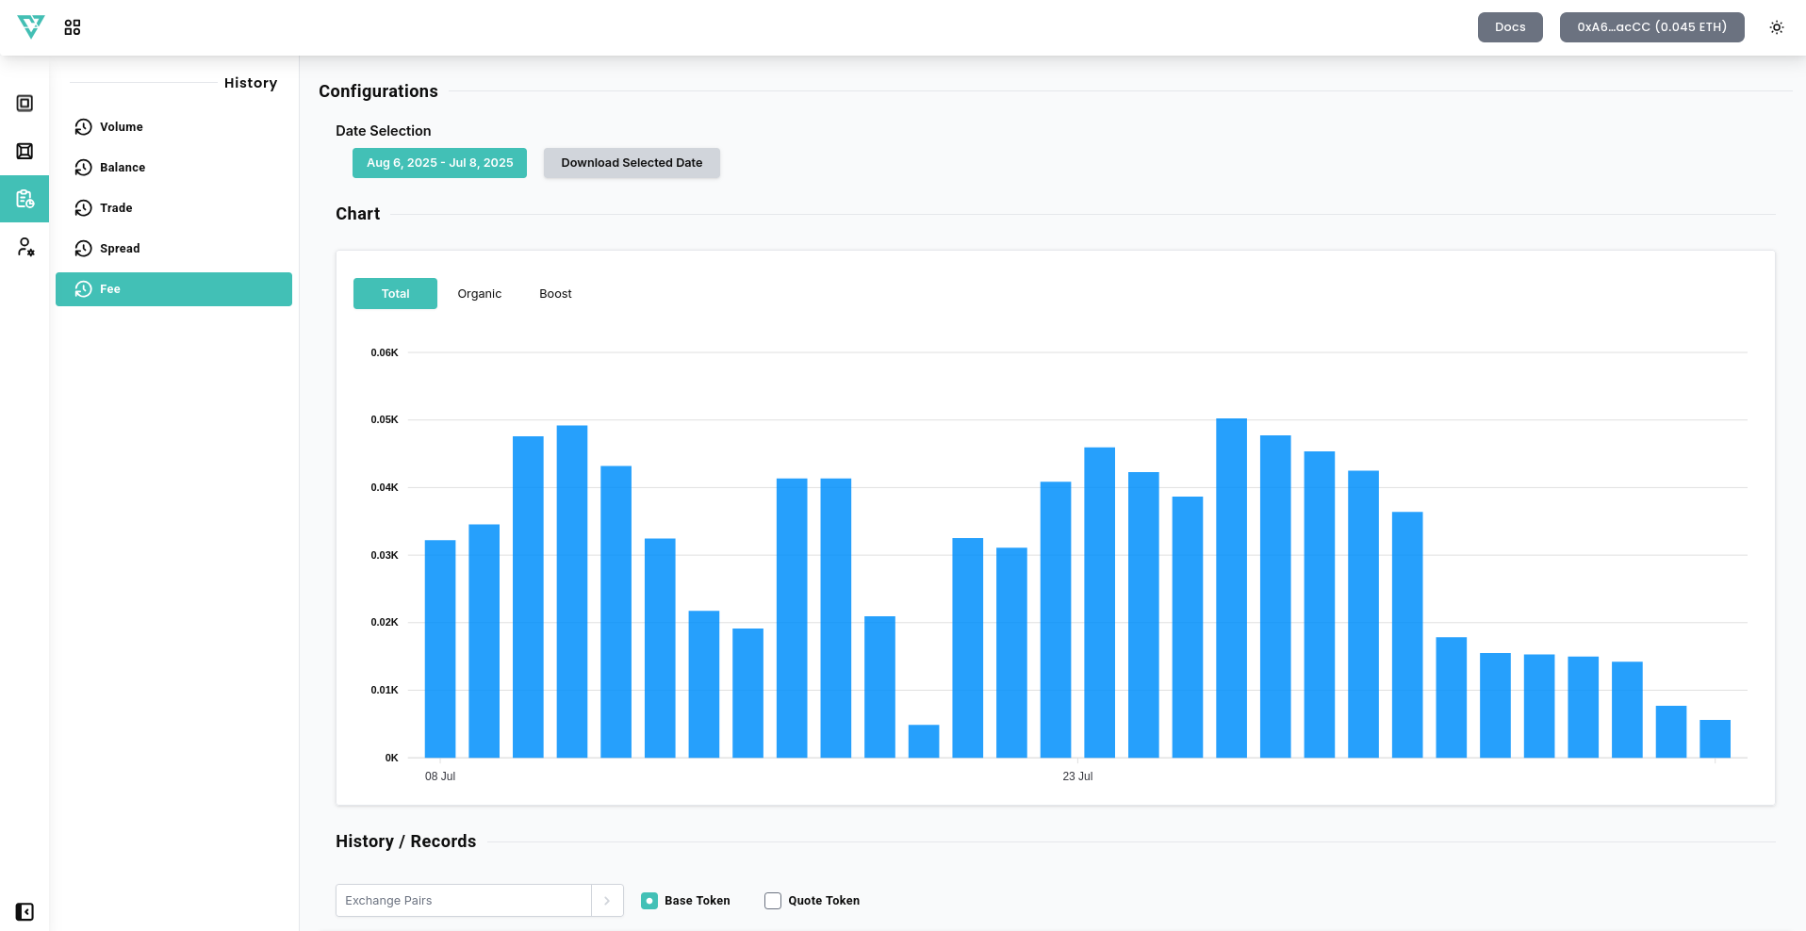Screen dimensions: 1806x931
Task: Go to Spread history
Action: tap(120, 249)
